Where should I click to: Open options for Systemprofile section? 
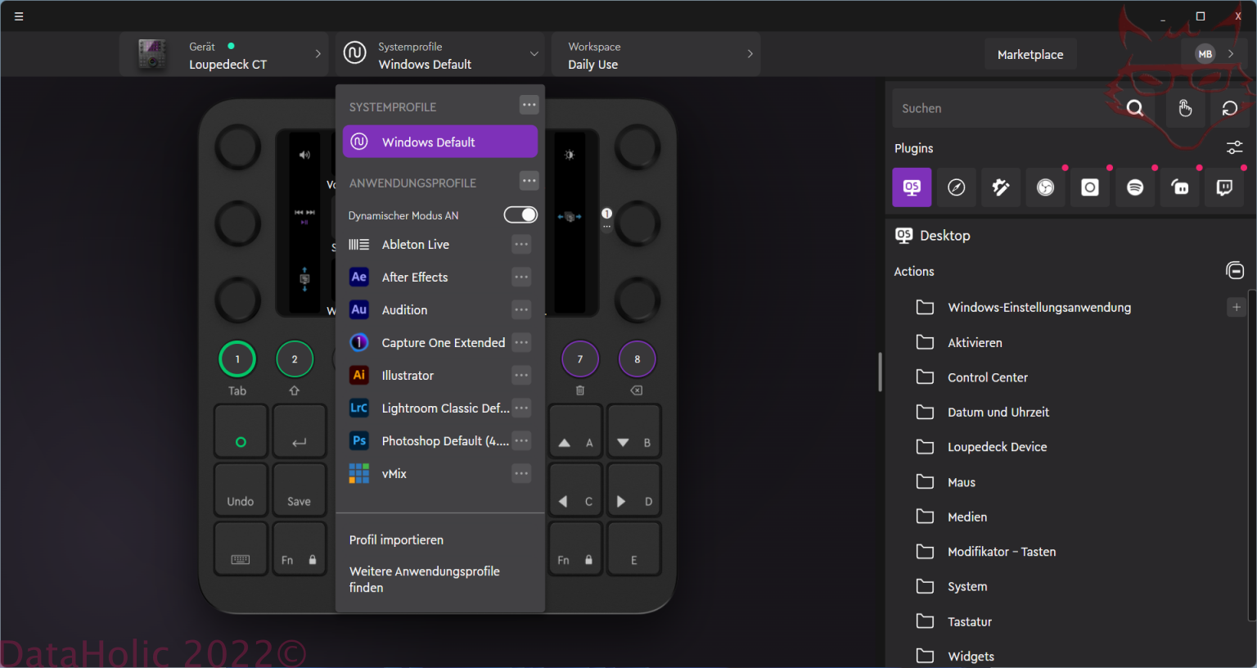click(529, 105)
